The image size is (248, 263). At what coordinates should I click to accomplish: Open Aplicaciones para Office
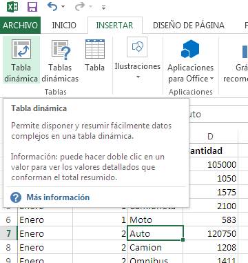[190, 61]
